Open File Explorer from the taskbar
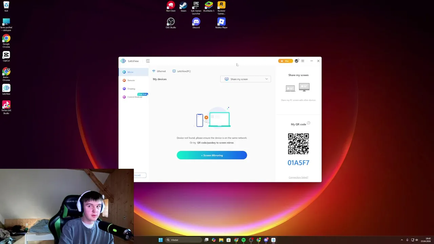 (x=221, y=240)
